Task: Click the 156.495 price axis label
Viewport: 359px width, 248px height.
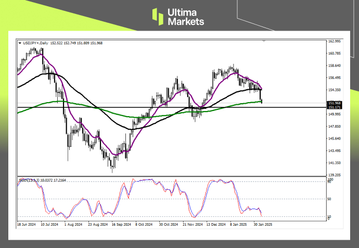Action: pyautogui.click(x=334, y=78)
